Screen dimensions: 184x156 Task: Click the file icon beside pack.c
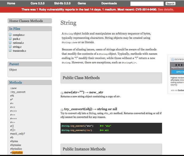[x=10, y=39]
